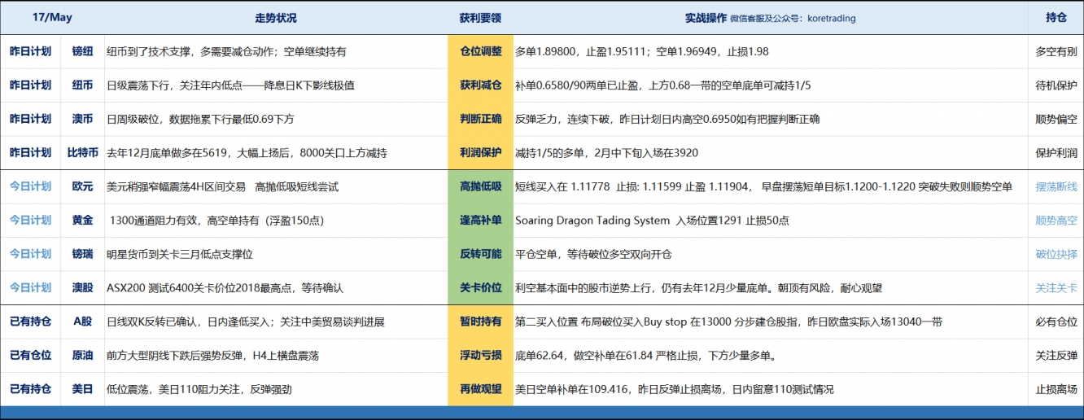Click the 纽币 currency cell
This screenshot has width=1084, height=420.
click(x=82, y=85)
